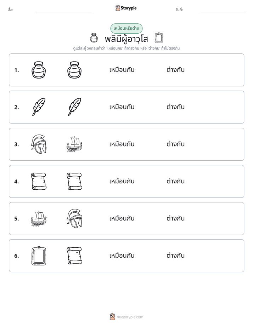Click the 'เหมือนหรือต่าง' green badge
253x327 pixels.
tap(126, 28)
